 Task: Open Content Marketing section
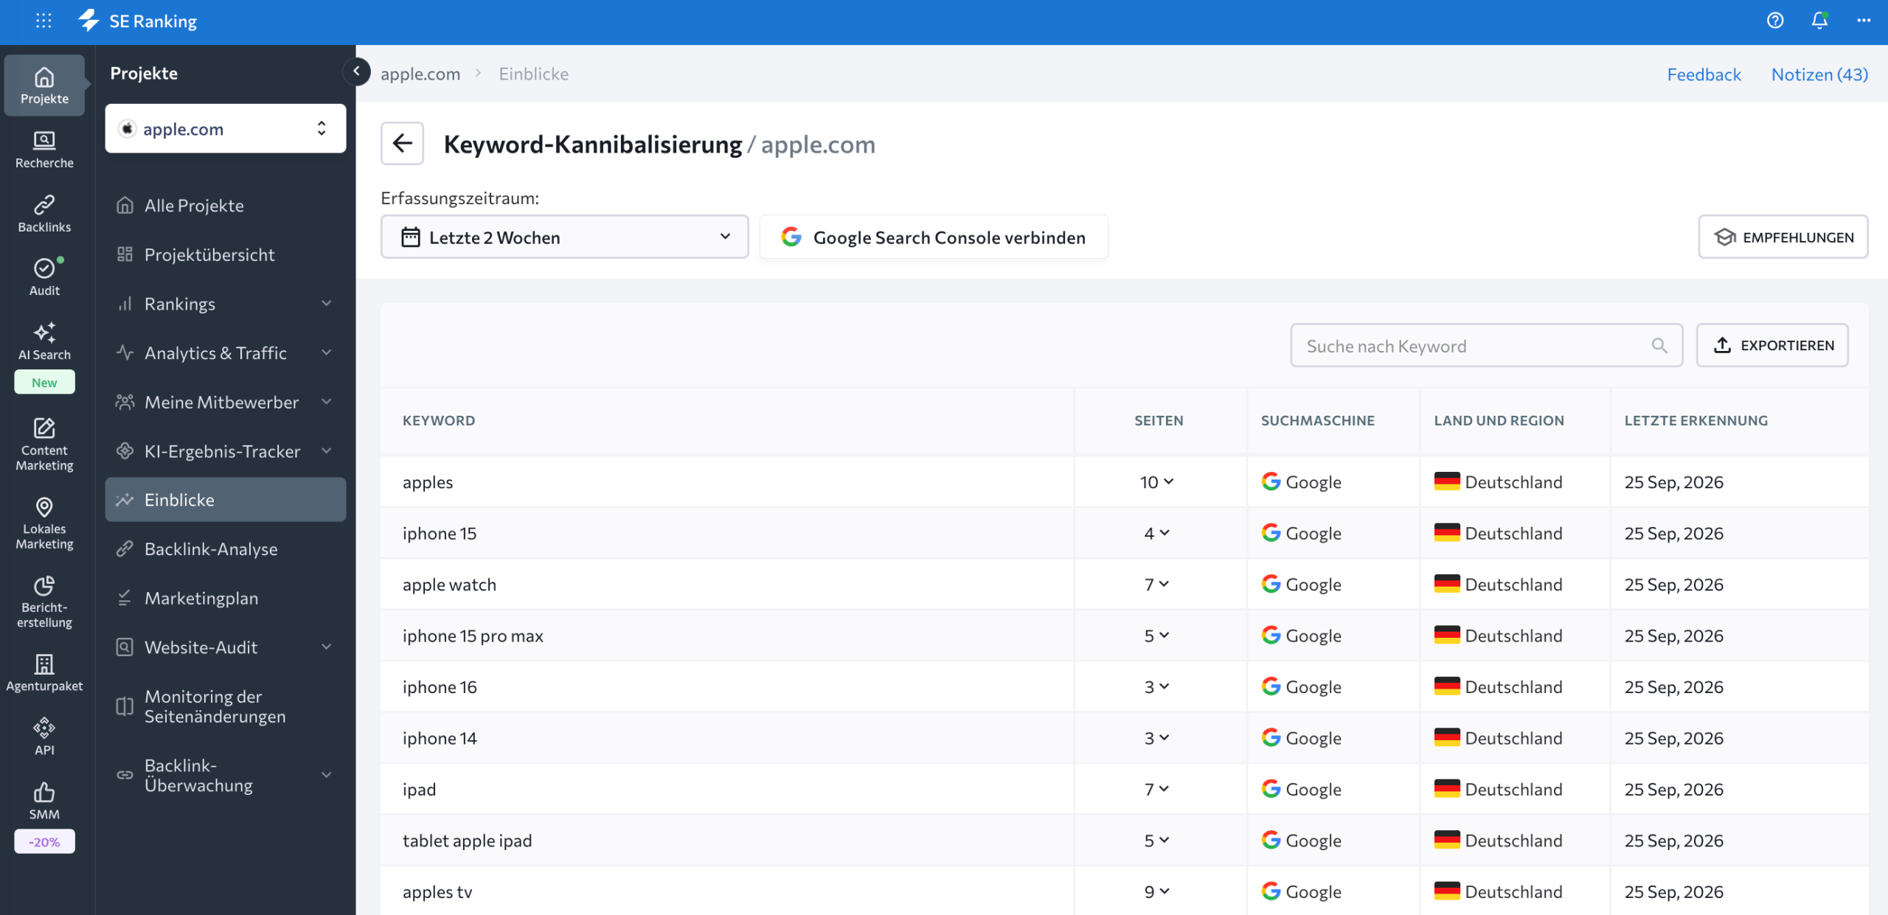[x=44, y=445]
